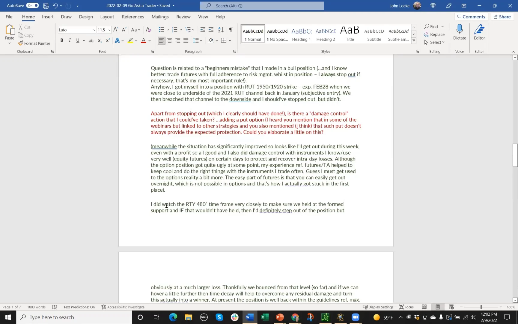
Task: Apply strikethrough formatting
Action: point(91,40)
